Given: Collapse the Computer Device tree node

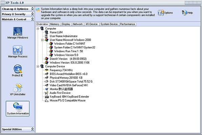Looking at the screenshot, I should click(38, 66).
